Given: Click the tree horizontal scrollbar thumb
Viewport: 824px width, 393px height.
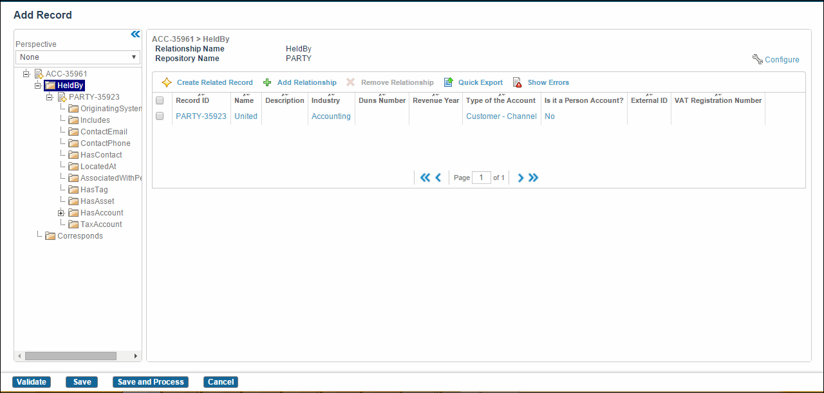Looking at the screenshot, I should point(71,356).
